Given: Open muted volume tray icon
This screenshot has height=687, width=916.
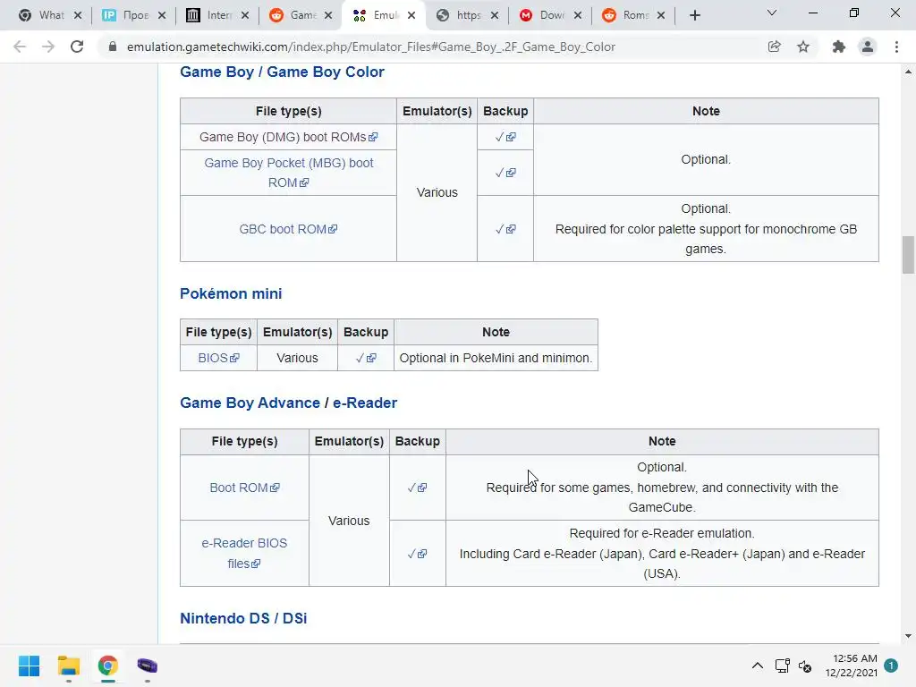Looking at the screenshot, I should point(805,666).
